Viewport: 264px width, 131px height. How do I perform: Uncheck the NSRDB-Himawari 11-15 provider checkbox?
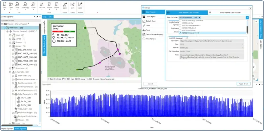[180, 33]
